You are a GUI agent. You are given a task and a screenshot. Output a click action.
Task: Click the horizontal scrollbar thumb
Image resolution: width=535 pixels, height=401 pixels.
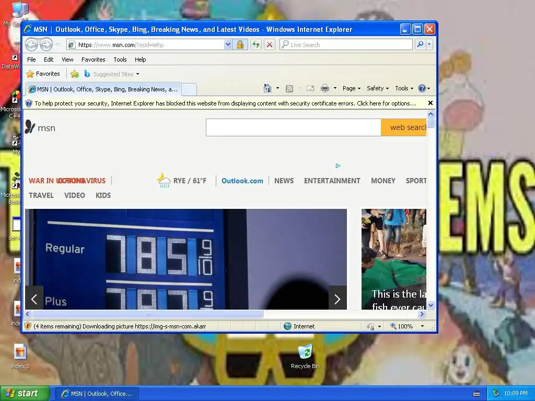click(x=147, y=314)
